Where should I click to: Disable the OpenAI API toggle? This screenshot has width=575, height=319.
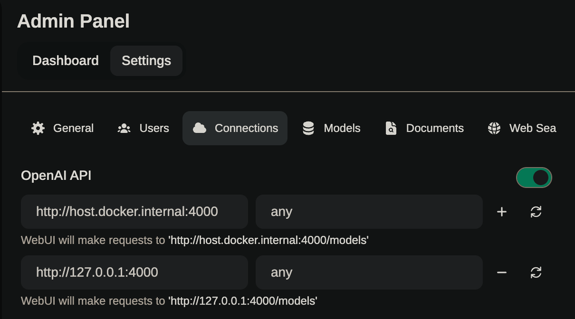pyautogui.click(x=534, y=178)
